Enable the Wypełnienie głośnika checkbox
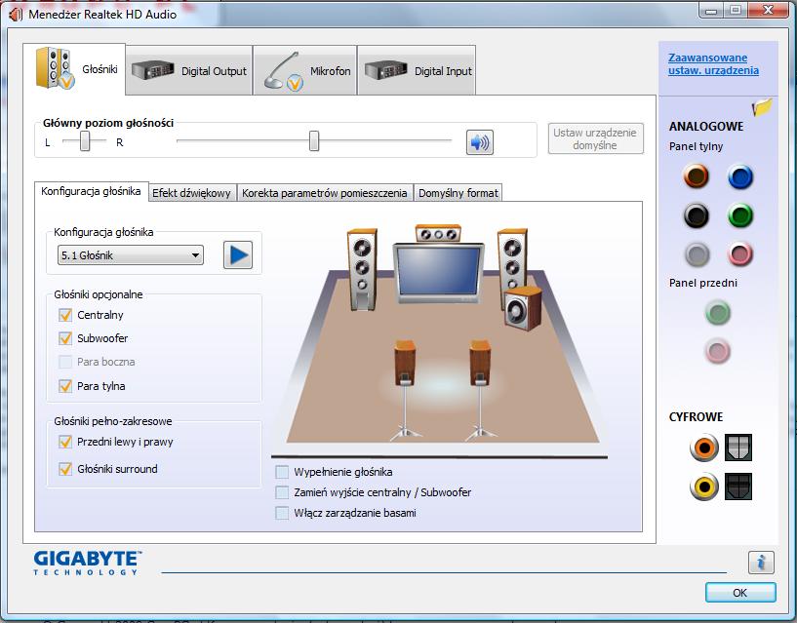797x623 pixels. 282,472
